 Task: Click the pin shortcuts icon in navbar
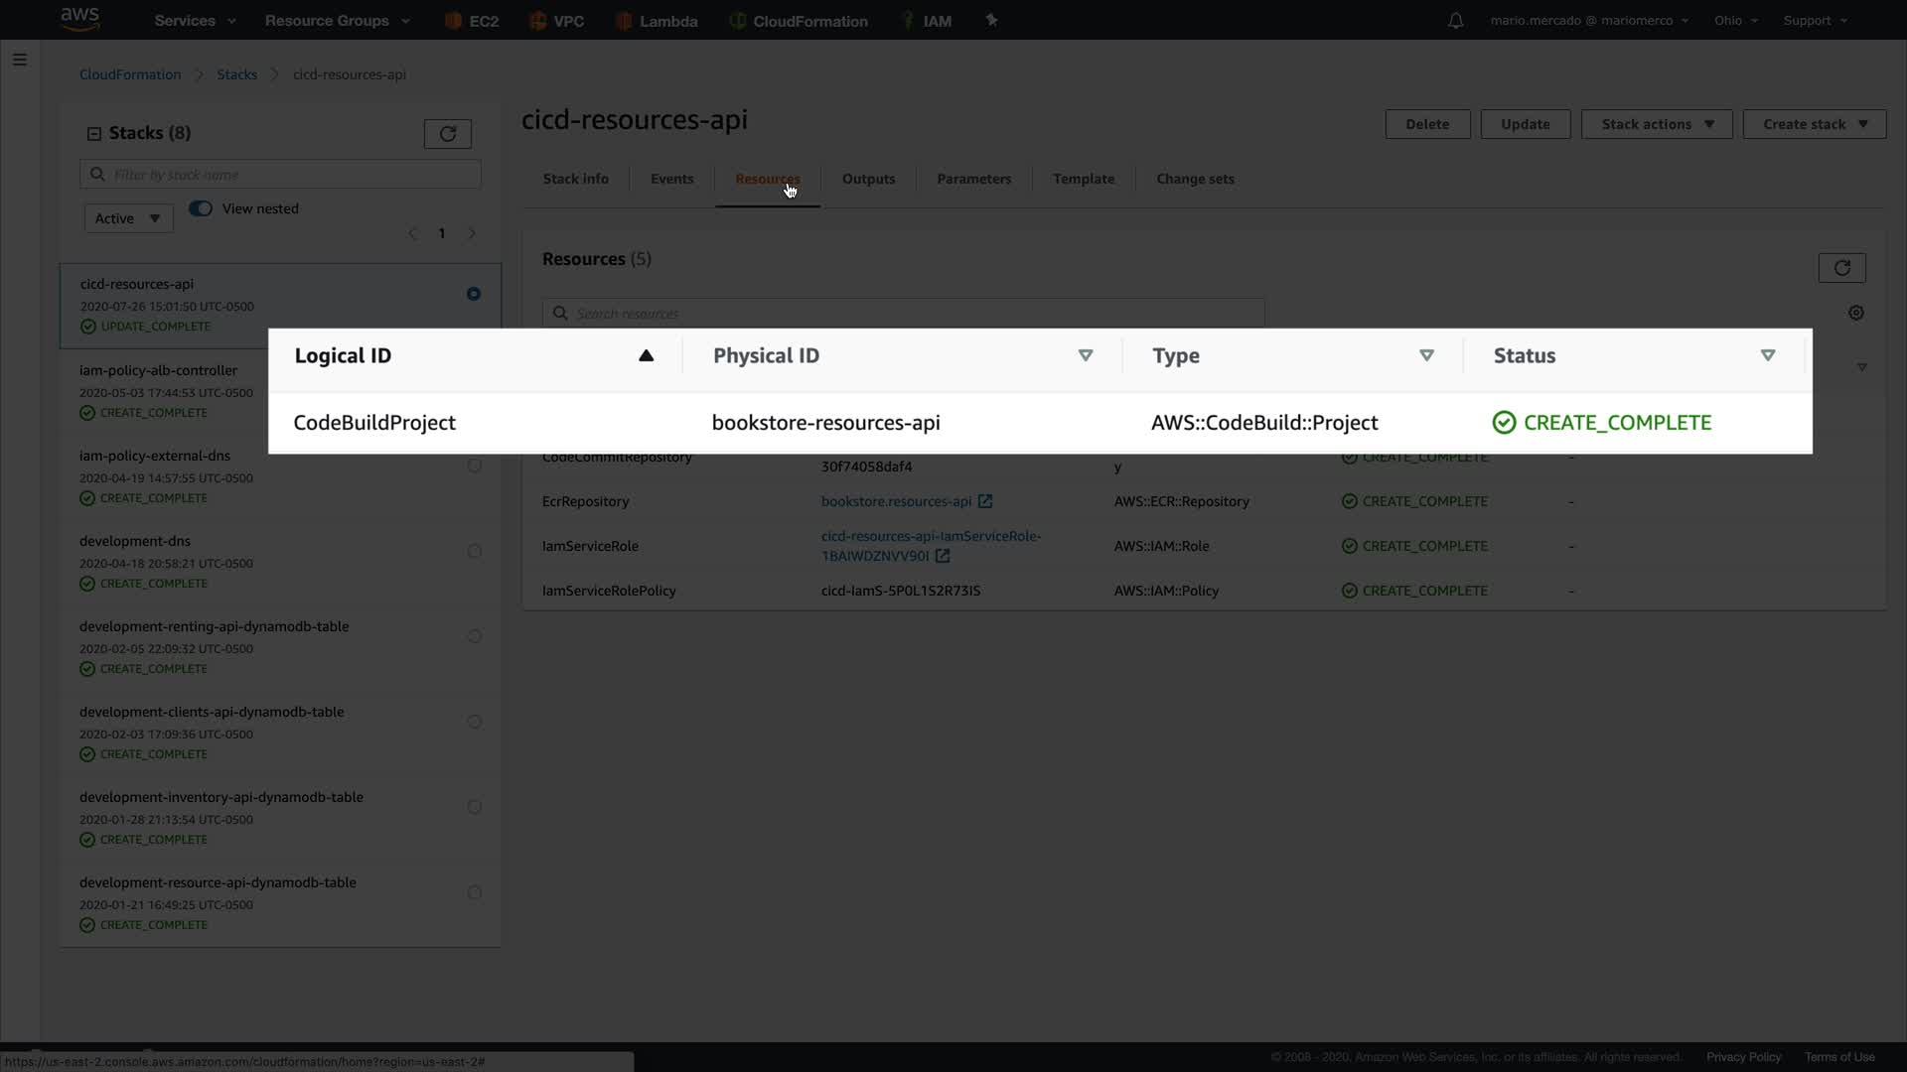990,21
